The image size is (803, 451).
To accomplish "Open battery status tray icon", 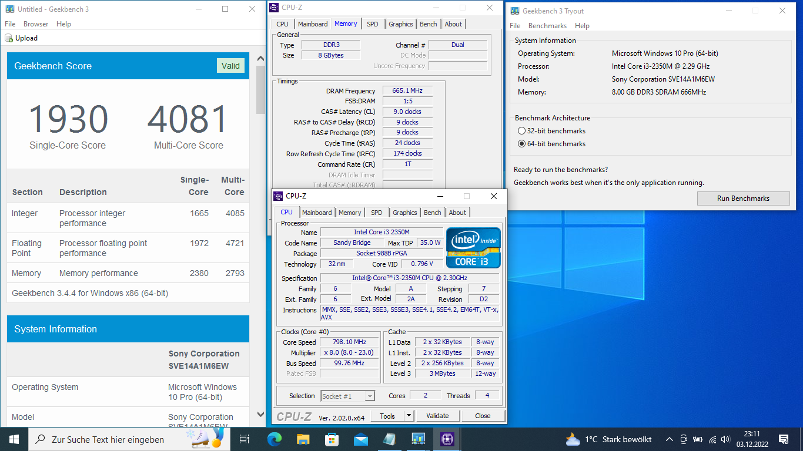I will pyautogui.click(x=698, y=439).
